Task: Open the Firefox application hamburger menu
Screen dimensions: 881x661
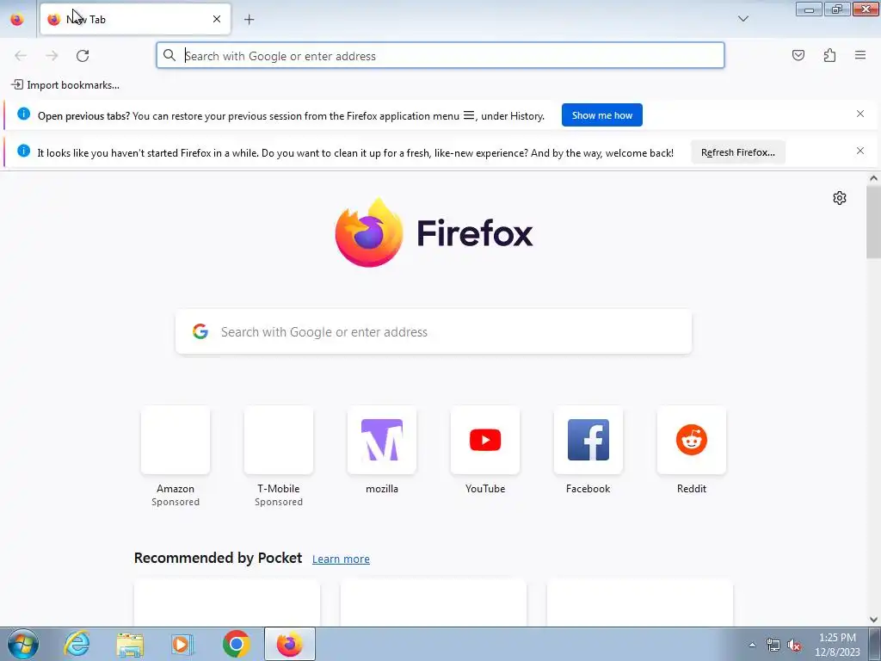Action: (x=860, y=55)
